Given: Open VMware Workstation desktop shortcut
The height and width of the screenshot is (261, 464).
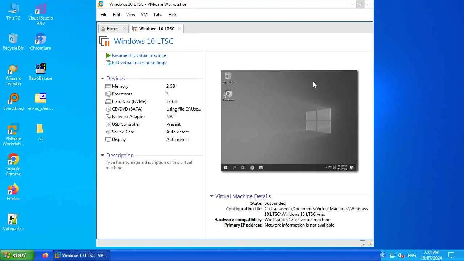Looking at the screenshot, I should 13,135.
